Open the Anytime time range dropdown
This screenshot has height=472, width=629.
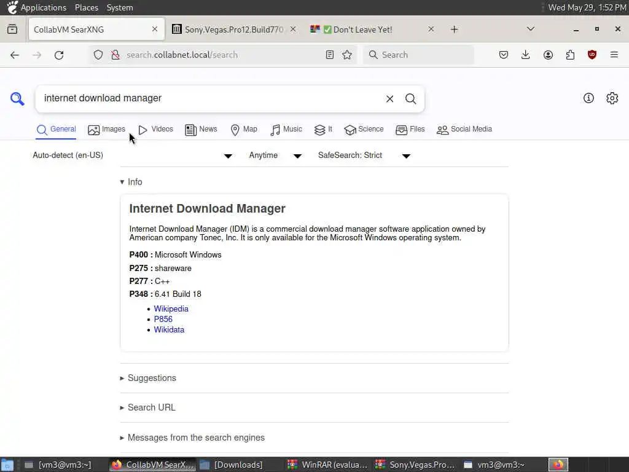pos(275,155)
